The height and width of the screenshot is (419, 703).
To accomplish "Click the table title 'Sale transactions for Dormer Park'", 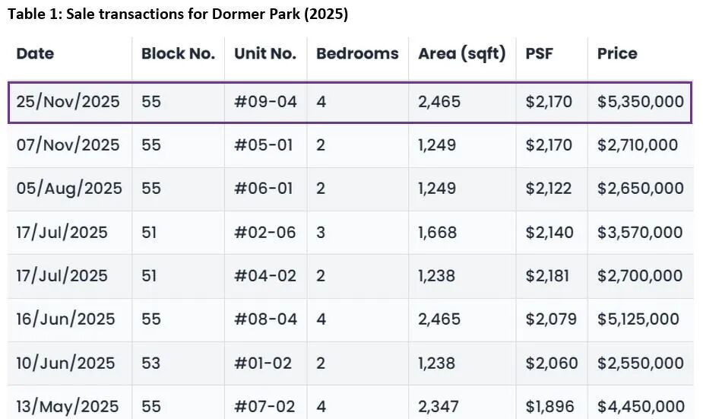I will (x=178, y=14).
